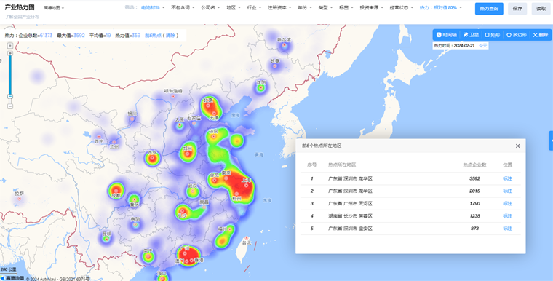This screenshot has width=553, height=281.
Task: Click the 平均值 value 19
Action: (108, 36)
